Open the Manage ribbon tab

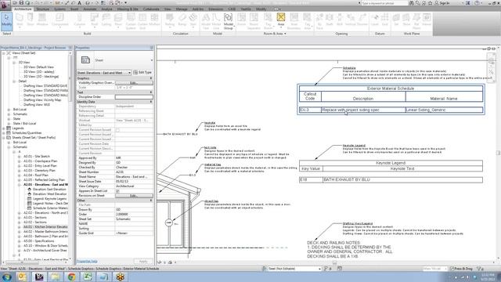click(x=182, y=9)
